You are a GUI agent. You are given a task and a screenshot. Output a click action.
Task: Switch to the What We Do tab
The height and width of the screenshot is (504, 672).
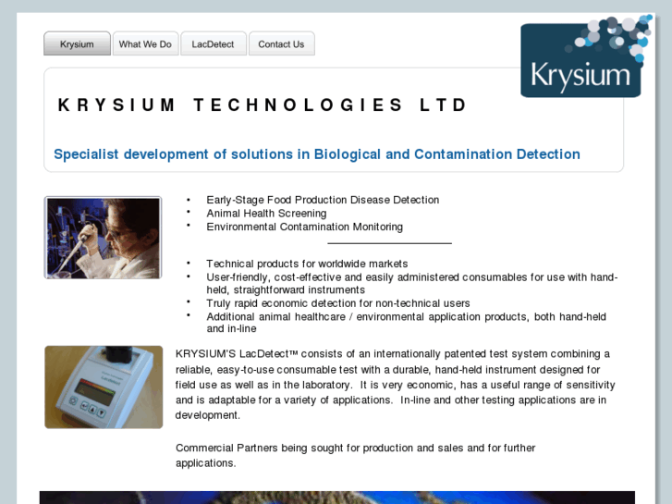(x=145, y=43)
